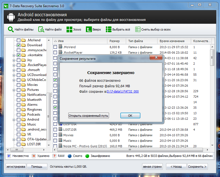Click the < Назад button
This screenshot has height=177, width=220.
pyautogui.click(x=176, y=167)
